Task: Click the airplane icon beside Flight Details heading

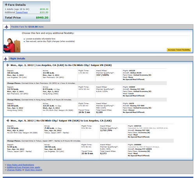Action: tap(5, 59)
